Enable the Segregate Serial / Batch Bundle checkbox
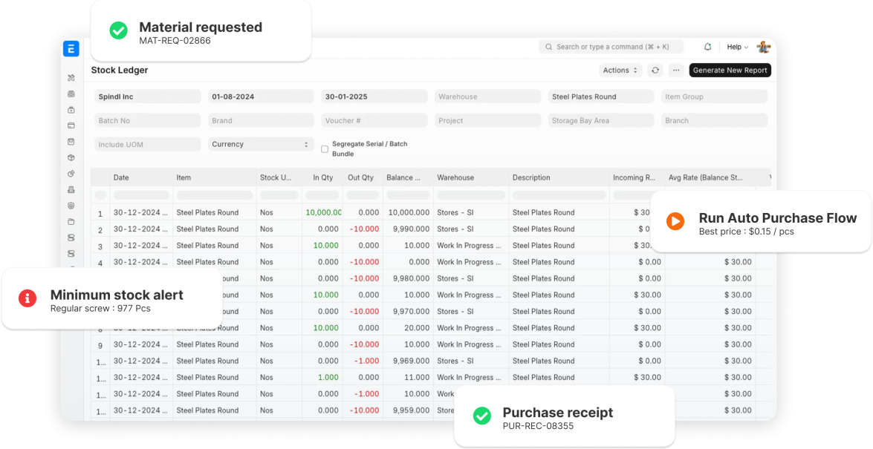This screenshot has height=449, width=873. point(325,148)
